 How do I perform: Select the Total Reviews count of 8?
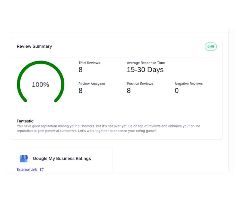[x=81, y=70]
